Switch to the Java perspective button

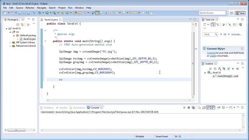pyautogui.click(x=240, y=13)
